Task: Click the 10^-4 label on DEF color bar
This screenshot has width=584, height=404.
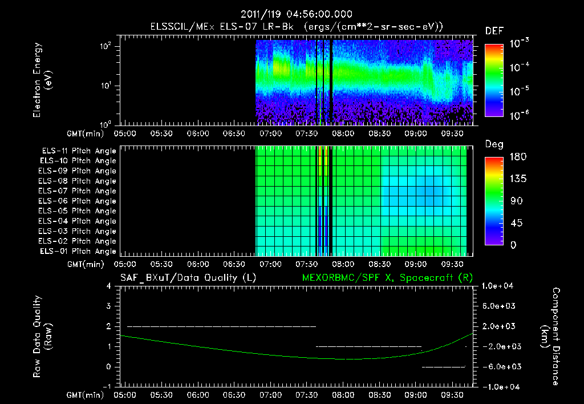Action: tap(519, 67)
